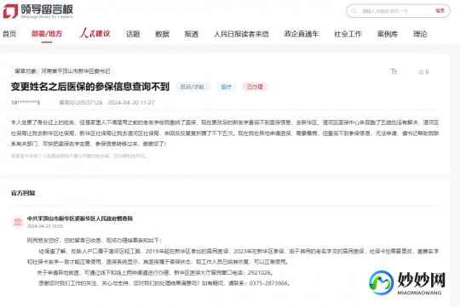Click the 医疗 category tag
The width and height of the screenshot is (460, 307).
pyautogui.click(x=227, y=87)
